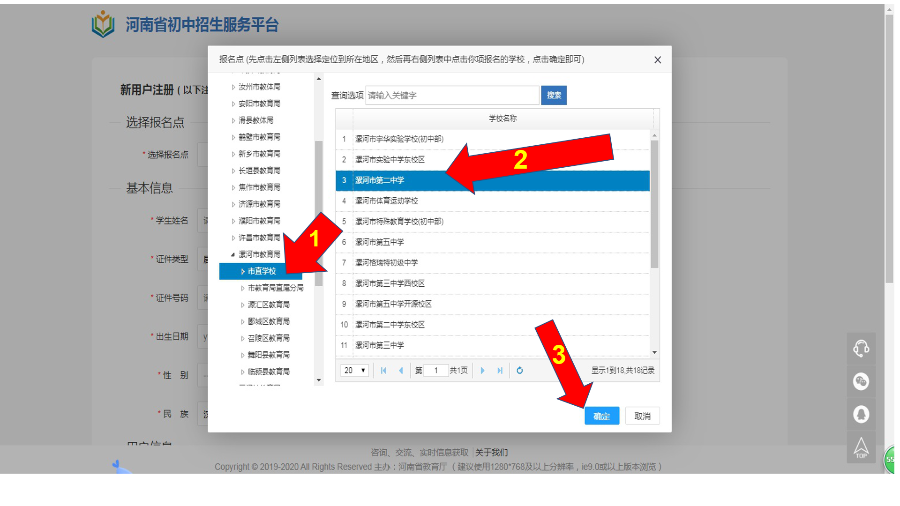Open the customer service headset icon
Viewport: 900px width, 506px height.
pos(861,349)
